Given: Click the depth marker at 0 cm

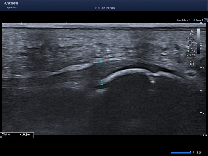Looking at the screenshot, I should [202, 23].
